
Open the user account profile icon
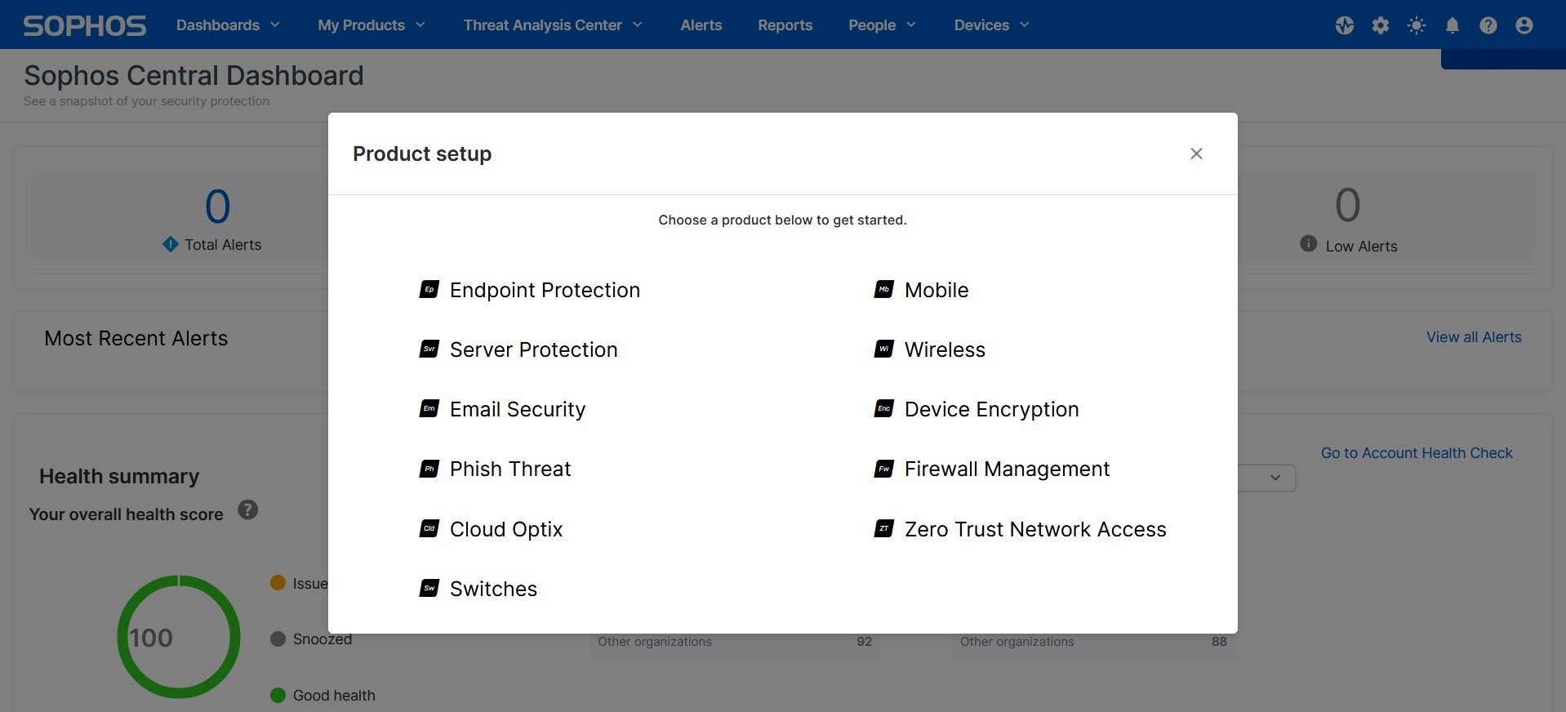(x=1524, y=25)
